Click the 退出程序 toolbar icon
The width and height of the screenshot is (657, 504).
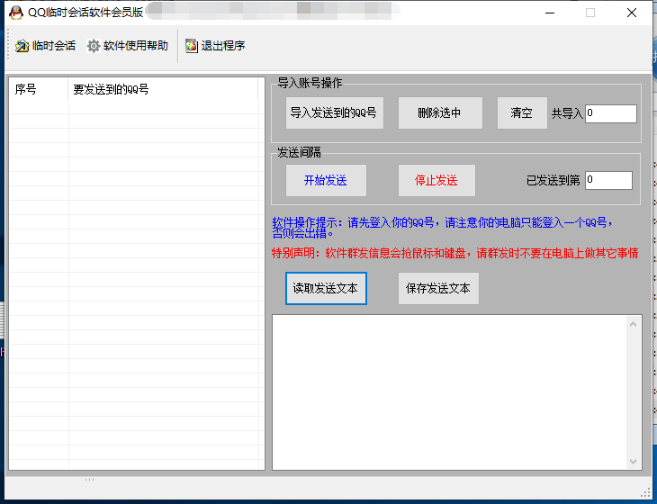click(192, 46)
